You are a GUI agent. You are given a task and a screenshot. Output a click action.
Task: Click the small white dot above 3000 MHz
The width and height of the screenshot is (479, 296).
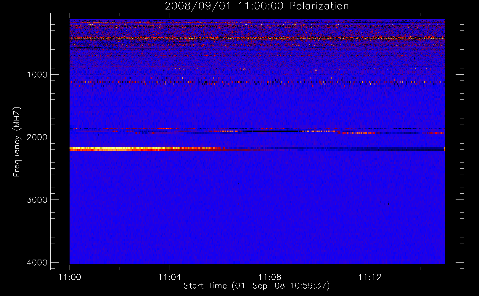(355, 184)
